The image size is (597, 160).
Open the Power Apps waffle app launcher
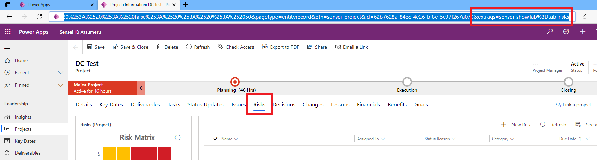[8, 32]
